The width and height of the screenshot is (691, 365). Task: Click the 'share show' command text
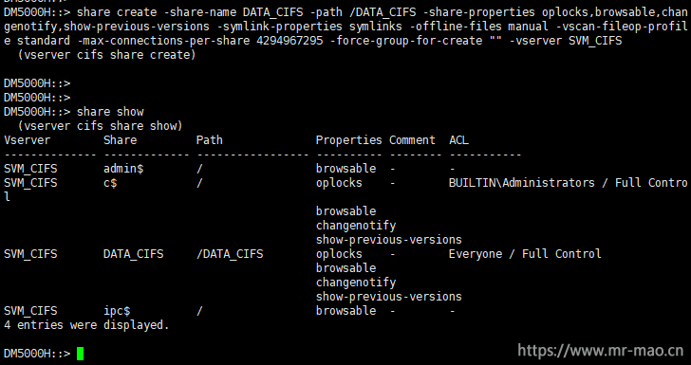pyautogui.click(x=110, y=111)
